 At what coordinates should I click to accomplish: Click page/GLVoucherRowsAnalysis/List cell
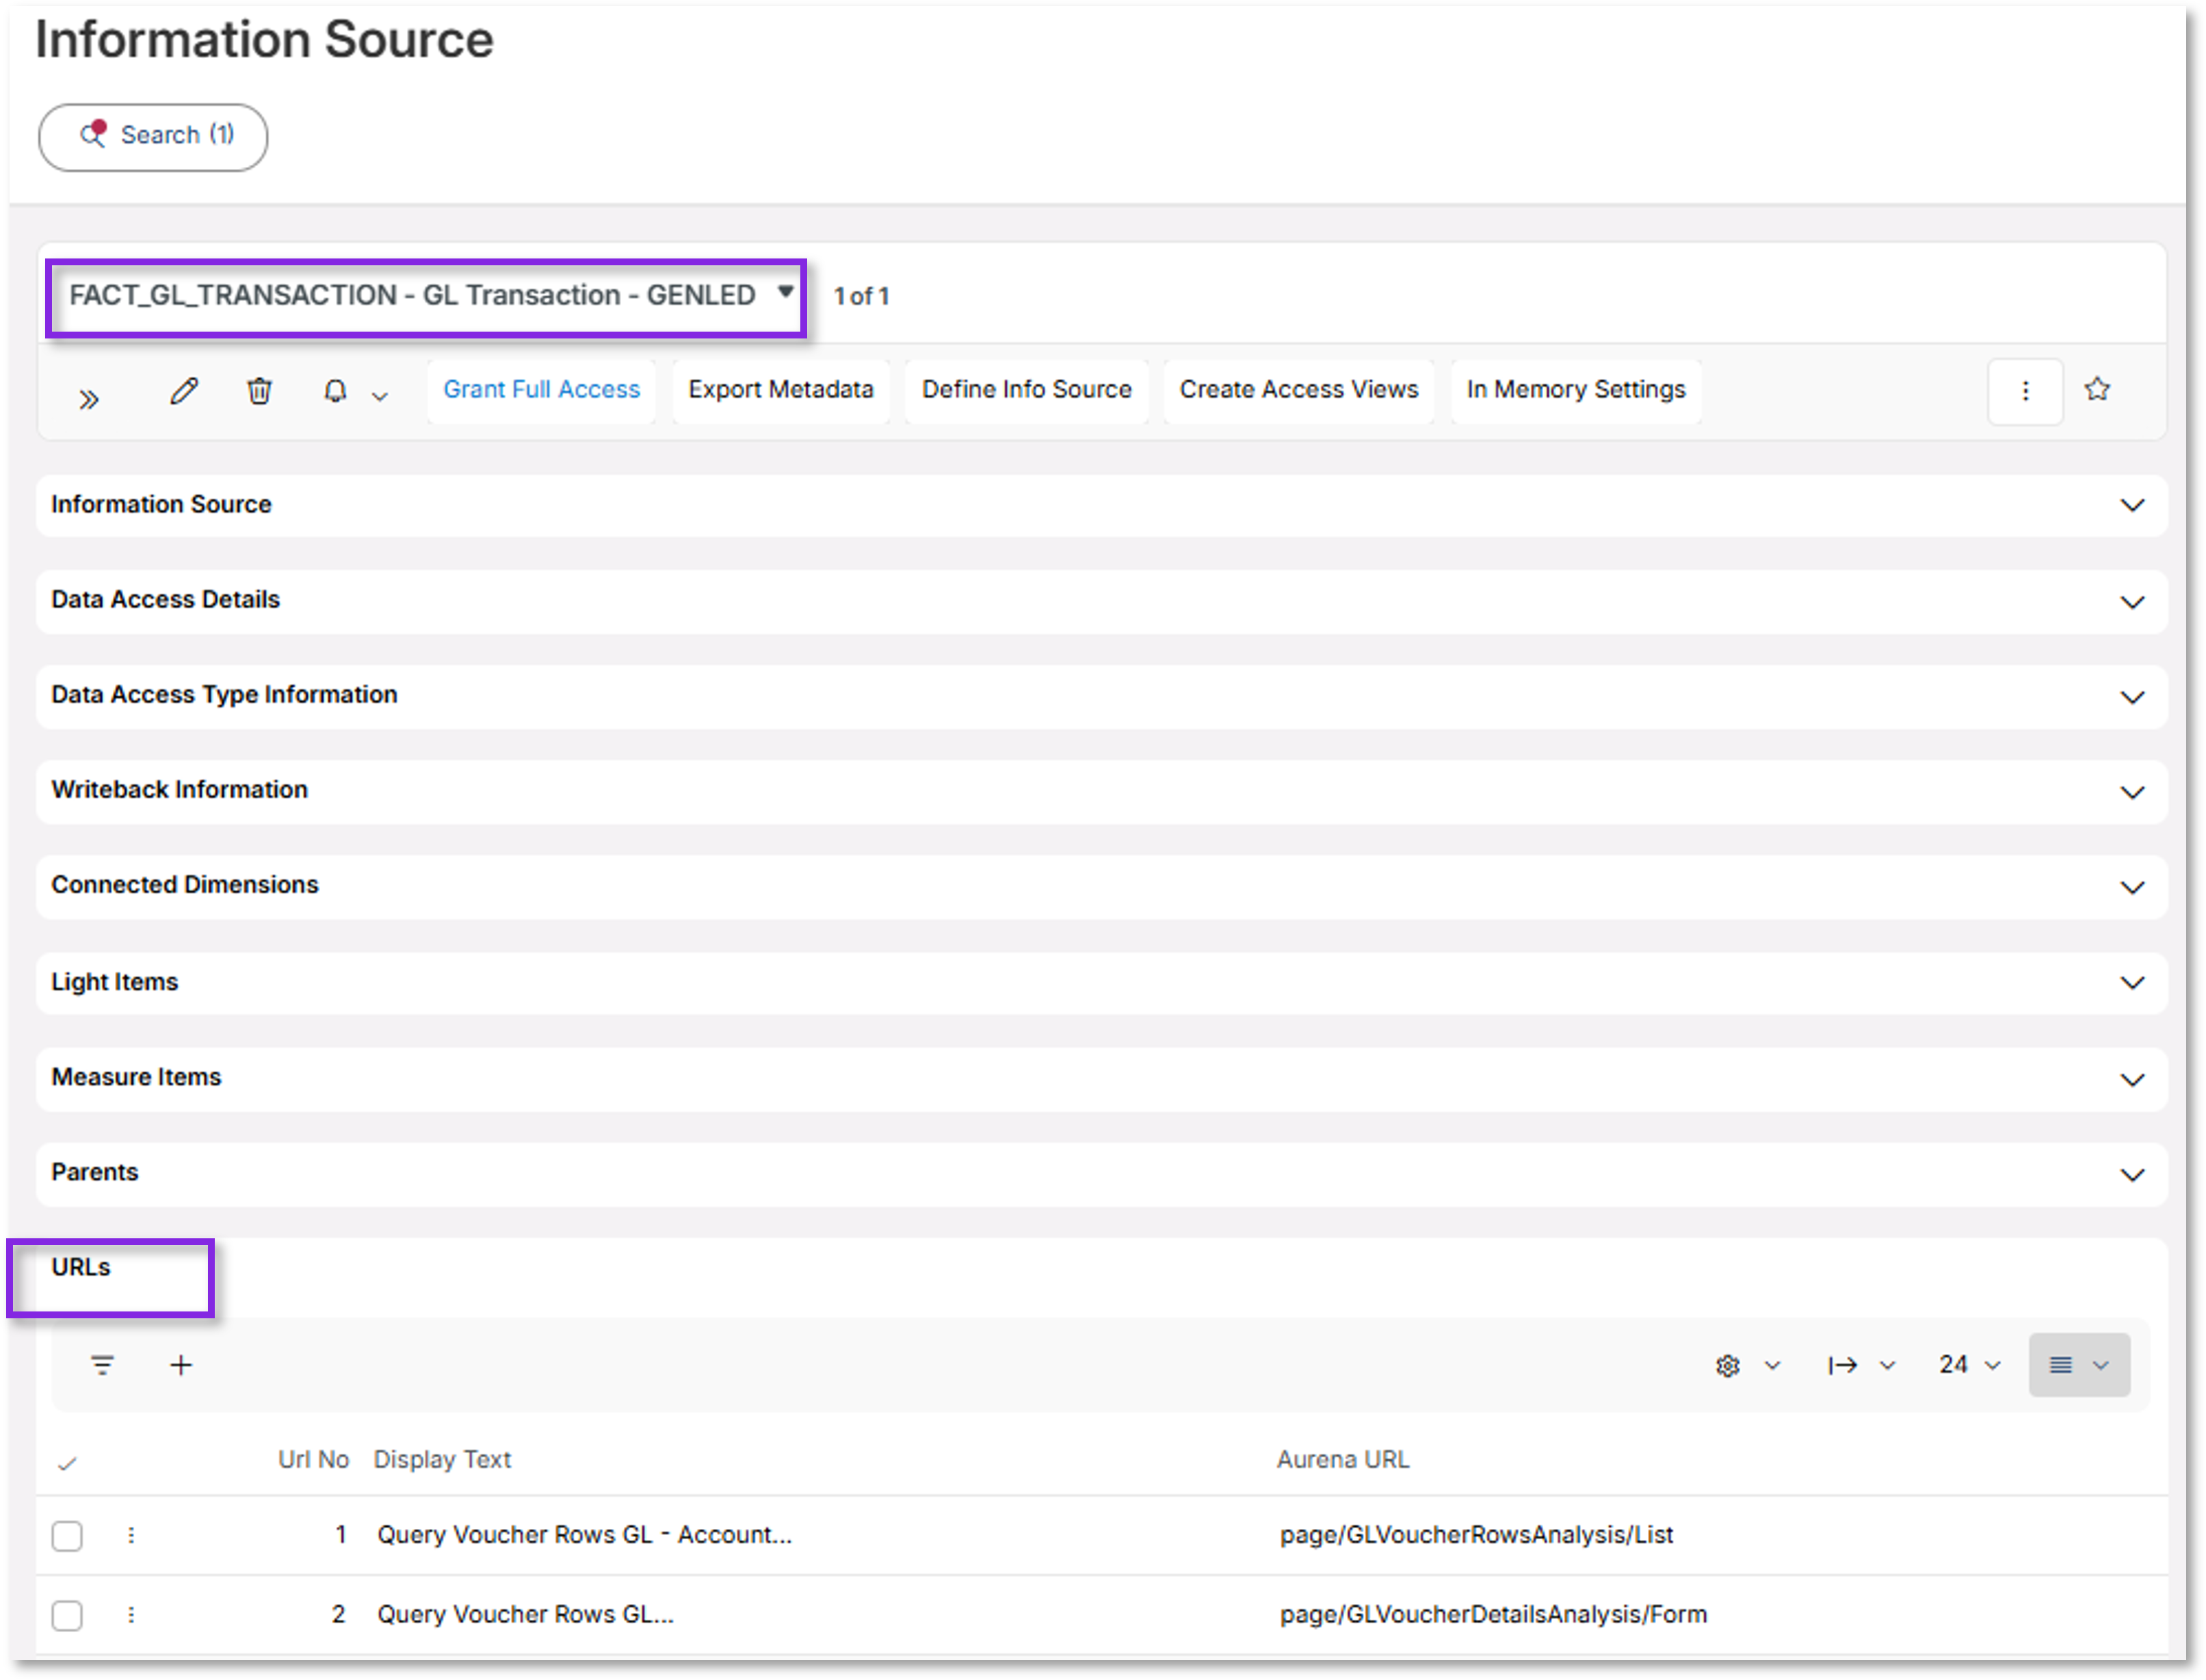click(x=1475, y=1535)
